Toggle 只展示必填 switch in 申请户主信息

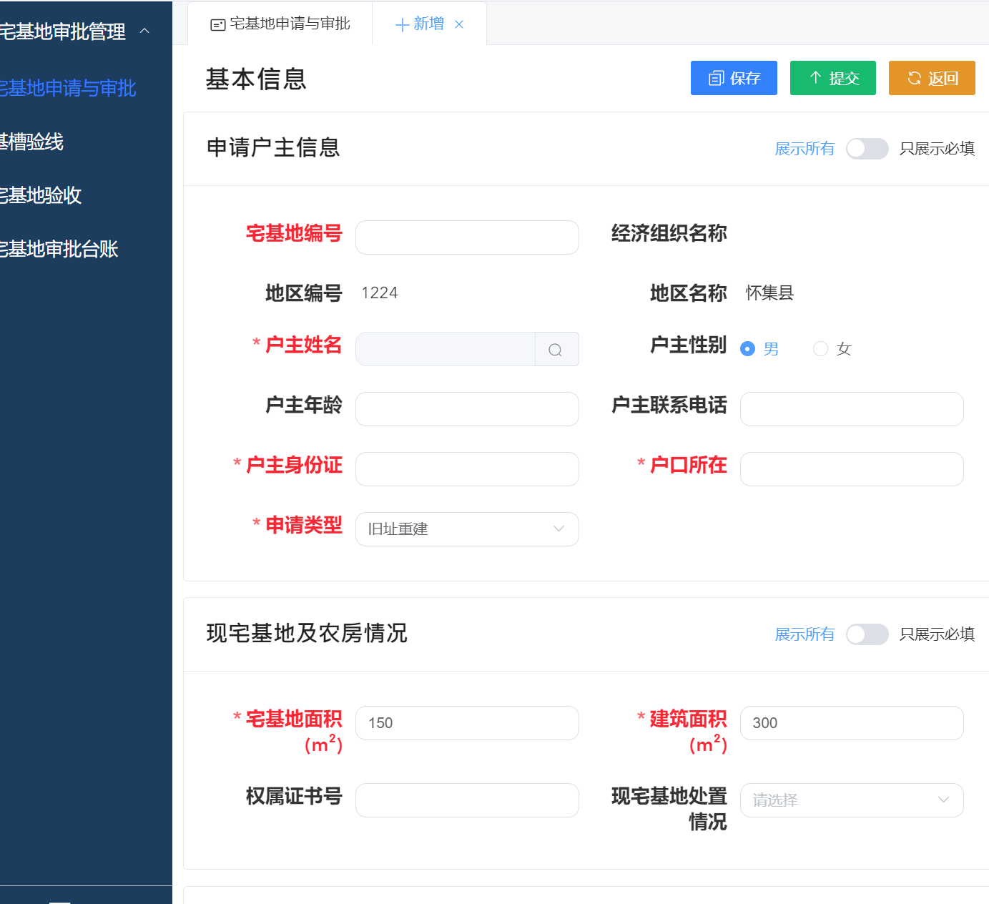coord(867,149)
